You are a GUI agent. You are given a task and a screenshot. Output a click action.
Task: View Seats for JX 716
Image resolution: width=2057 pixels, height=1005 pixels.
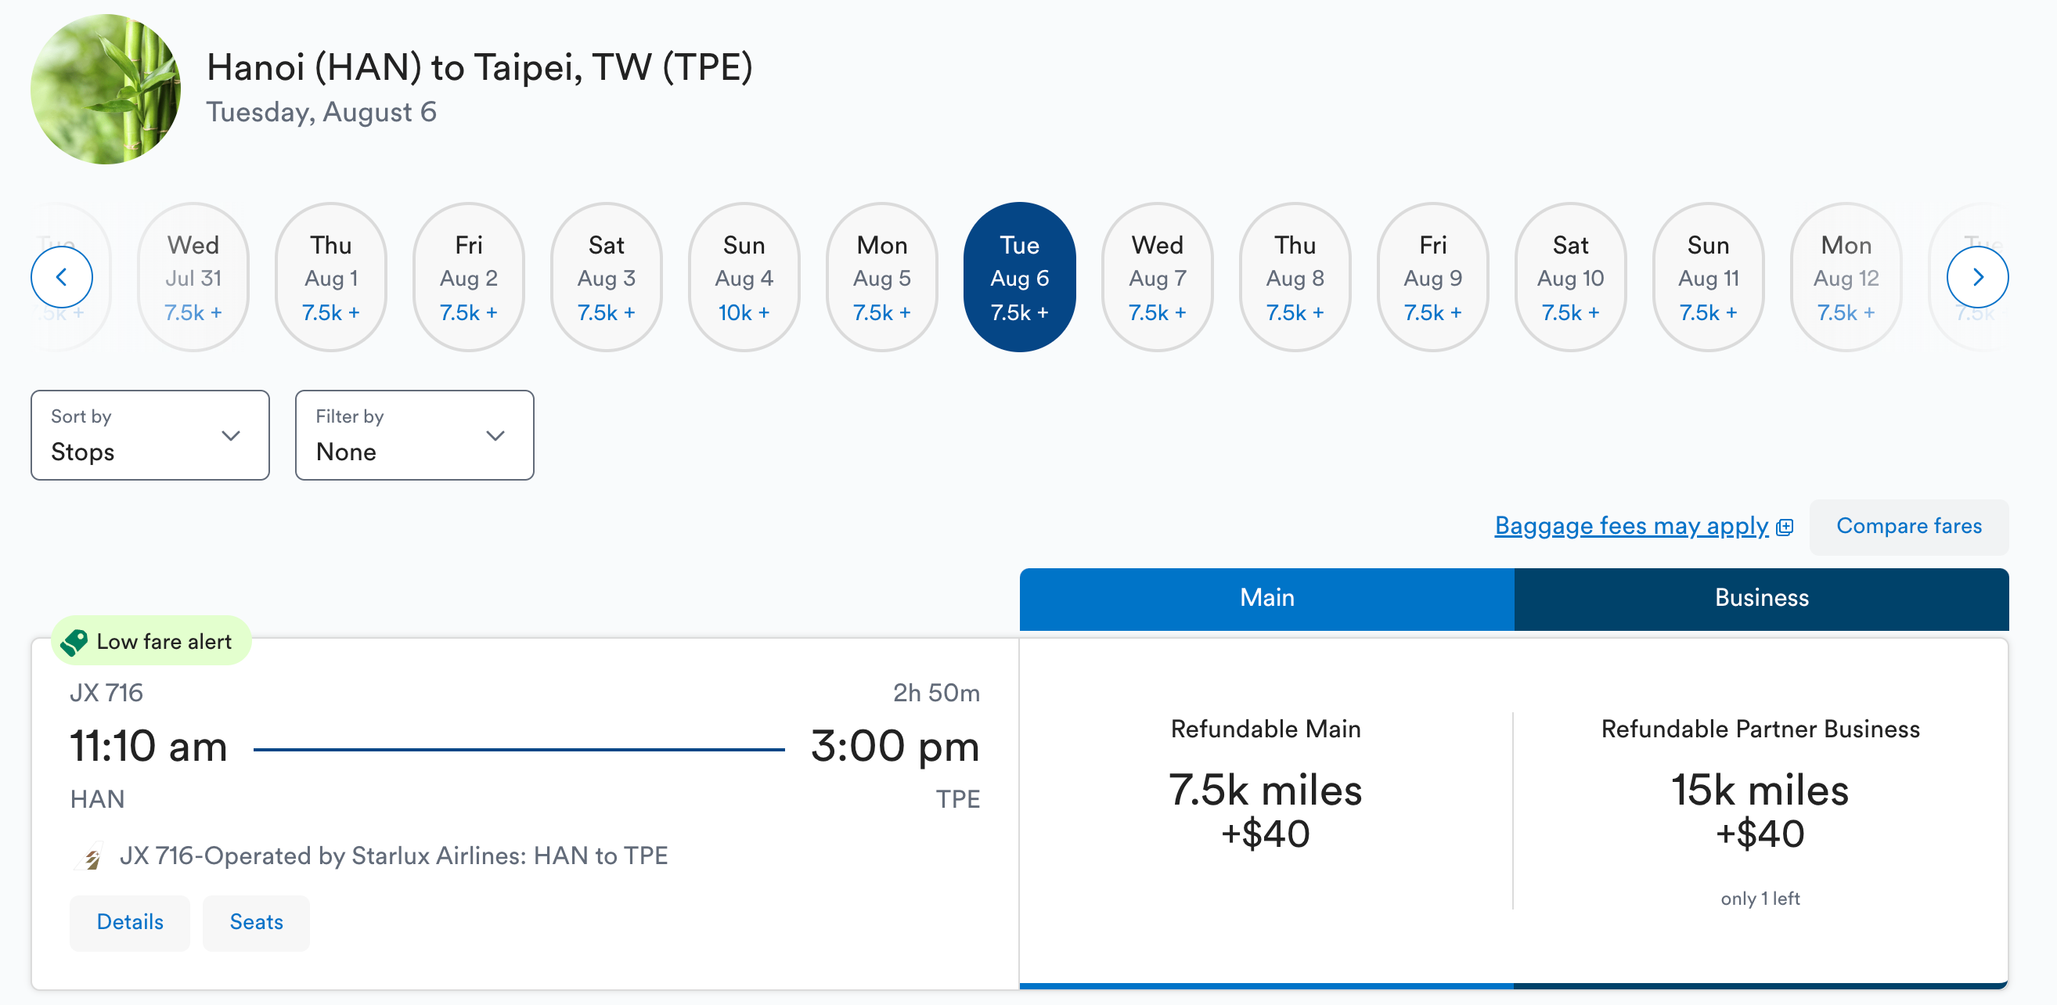coord(255,922)
